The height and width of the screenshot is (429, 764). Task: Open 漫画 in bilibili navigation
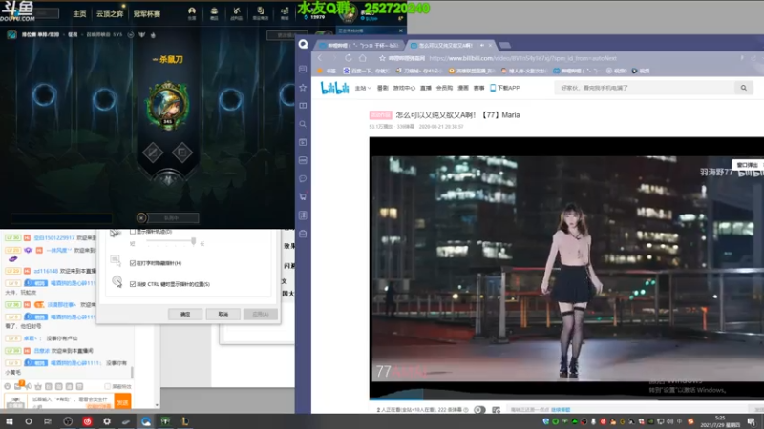point(463,88)
